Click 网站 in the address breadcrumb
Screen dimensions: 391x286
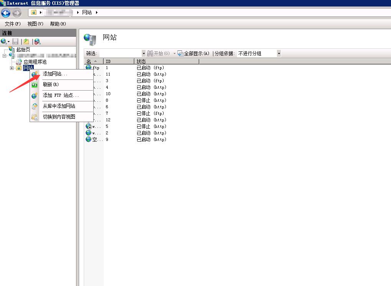87,12
